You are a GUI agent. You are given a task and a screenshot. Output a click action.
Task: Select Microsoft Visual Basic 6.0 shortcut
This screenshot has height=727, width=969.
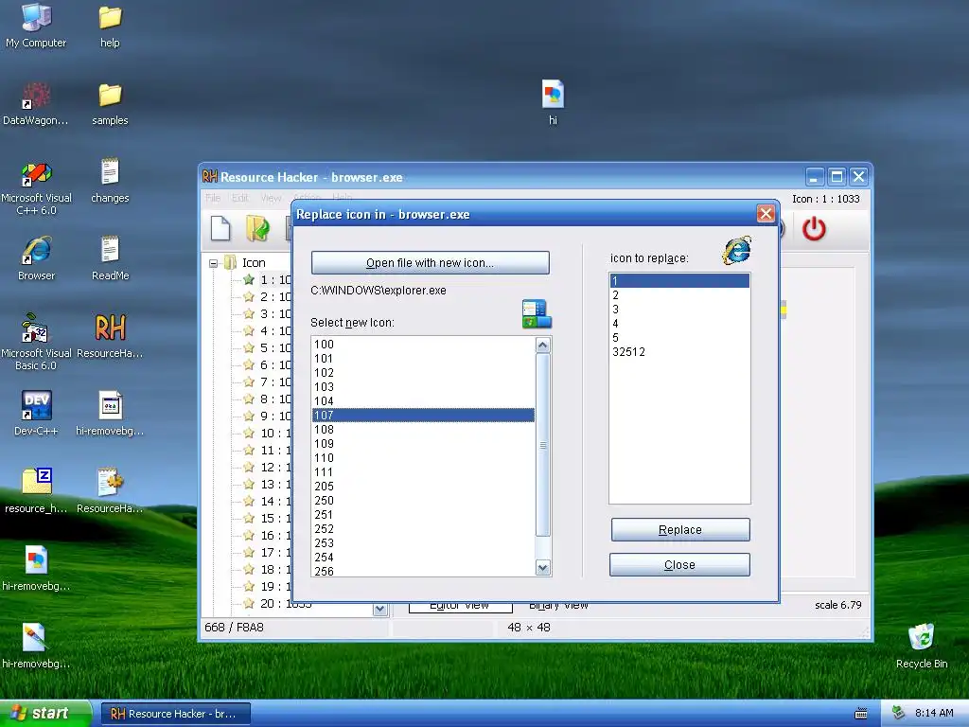tap(36, 342)
